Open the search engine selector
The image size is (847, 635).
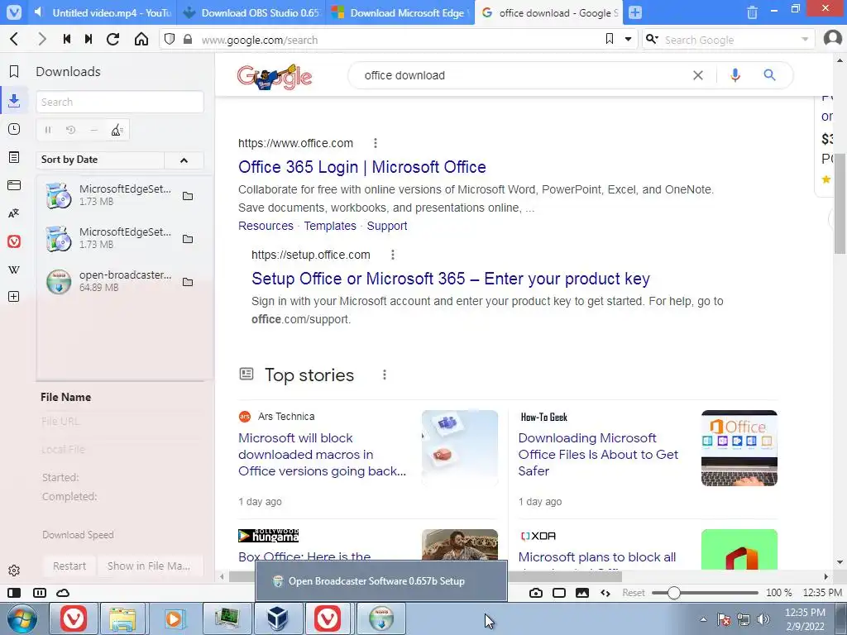(x=653, y=39)
